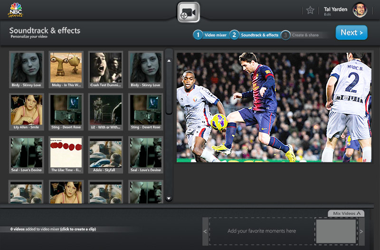
Task: Collapse the Mix Videos panel tab
Action: (x=346, y=213)
